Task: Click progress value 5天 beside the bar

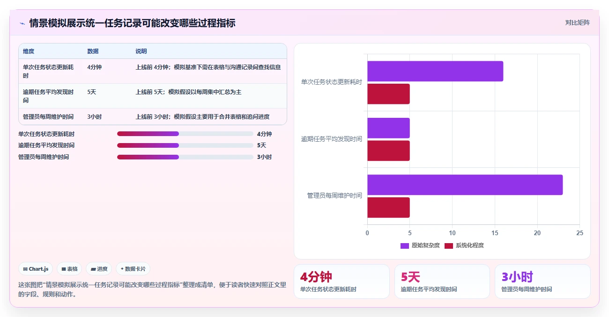Action: 261,145
